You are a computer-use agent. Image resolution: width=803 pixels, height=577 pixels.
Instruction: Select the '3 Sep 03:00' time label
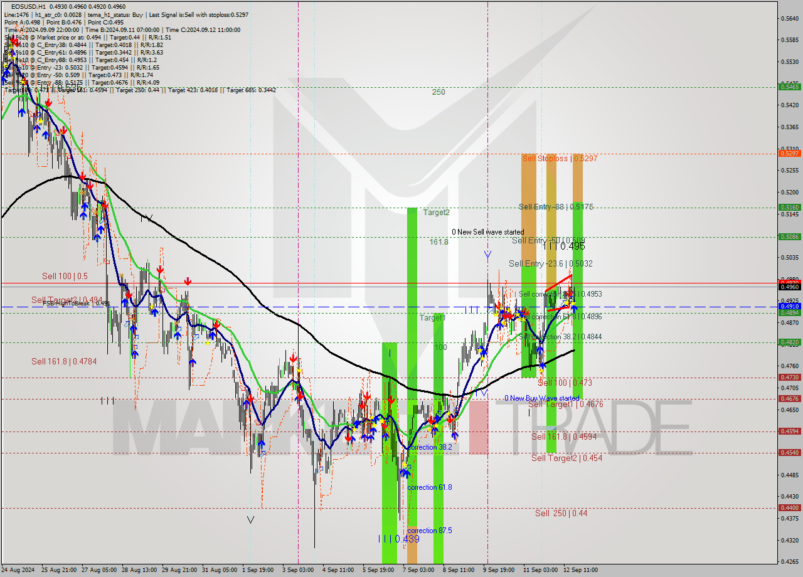(298, 570)
